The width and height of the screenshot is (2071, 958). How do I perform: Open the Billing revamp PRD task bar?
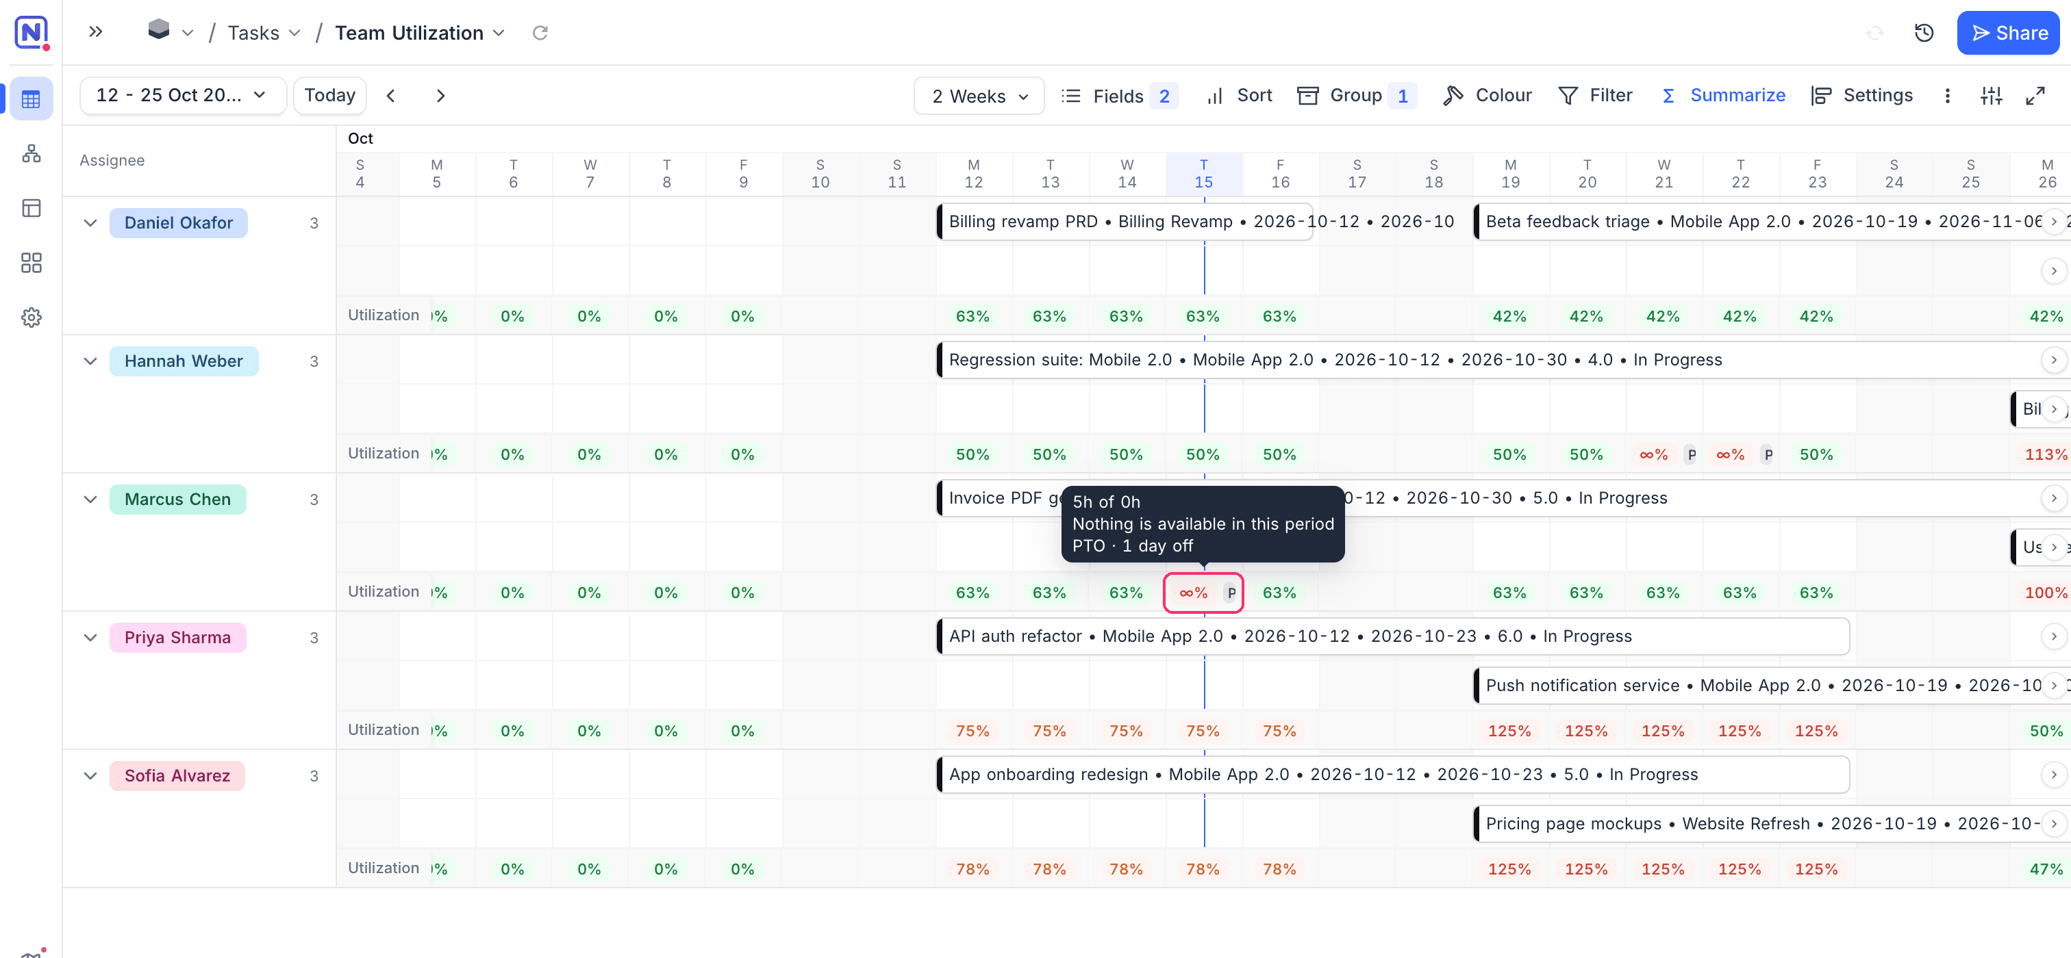click(x=1125, y=222)
